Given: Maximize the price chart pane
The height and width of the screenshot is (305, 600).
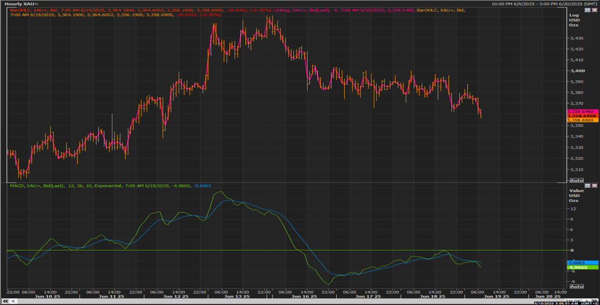Looking at the screenshot, I should 588,10.
